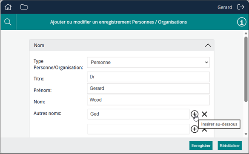The image size is (249, 154).
Task: Click the scrollbar up arrow
Action: 246,33
